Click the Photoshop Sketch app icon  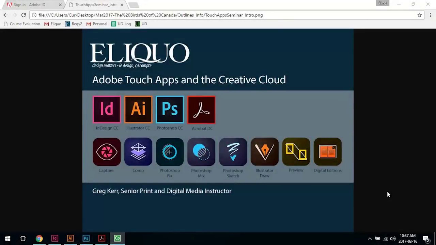(233, 152)
